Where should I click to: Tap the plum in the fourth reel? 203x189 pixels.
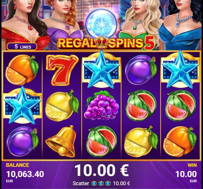(141, 70)
